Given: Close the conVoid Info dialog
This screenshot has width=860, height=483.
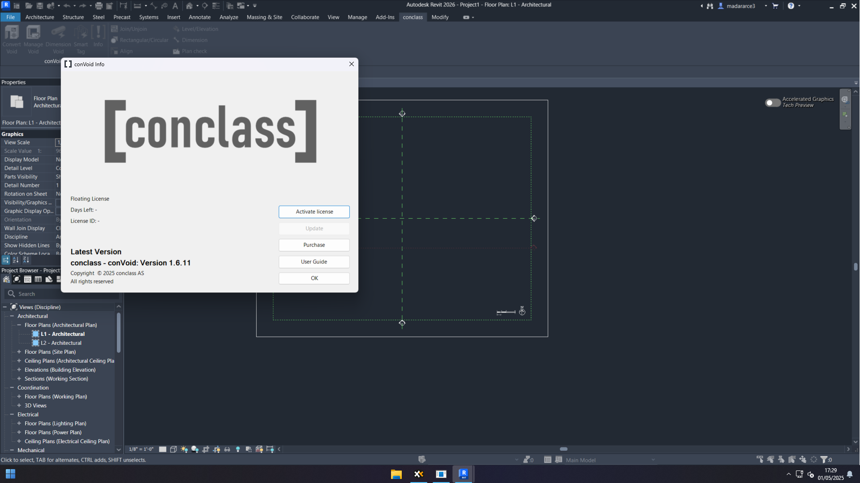Looking at the screenshot, I should coord(352,64).
